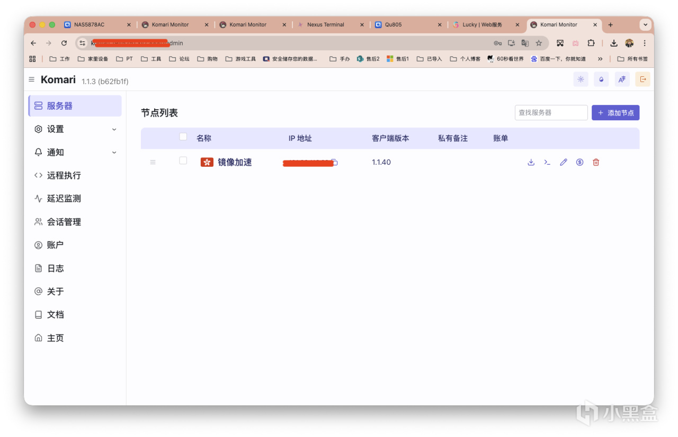Expand the 设置 sidebar submenu
Image resolution: width=678 pixels, height=437 pixels.
coord(114,129)
